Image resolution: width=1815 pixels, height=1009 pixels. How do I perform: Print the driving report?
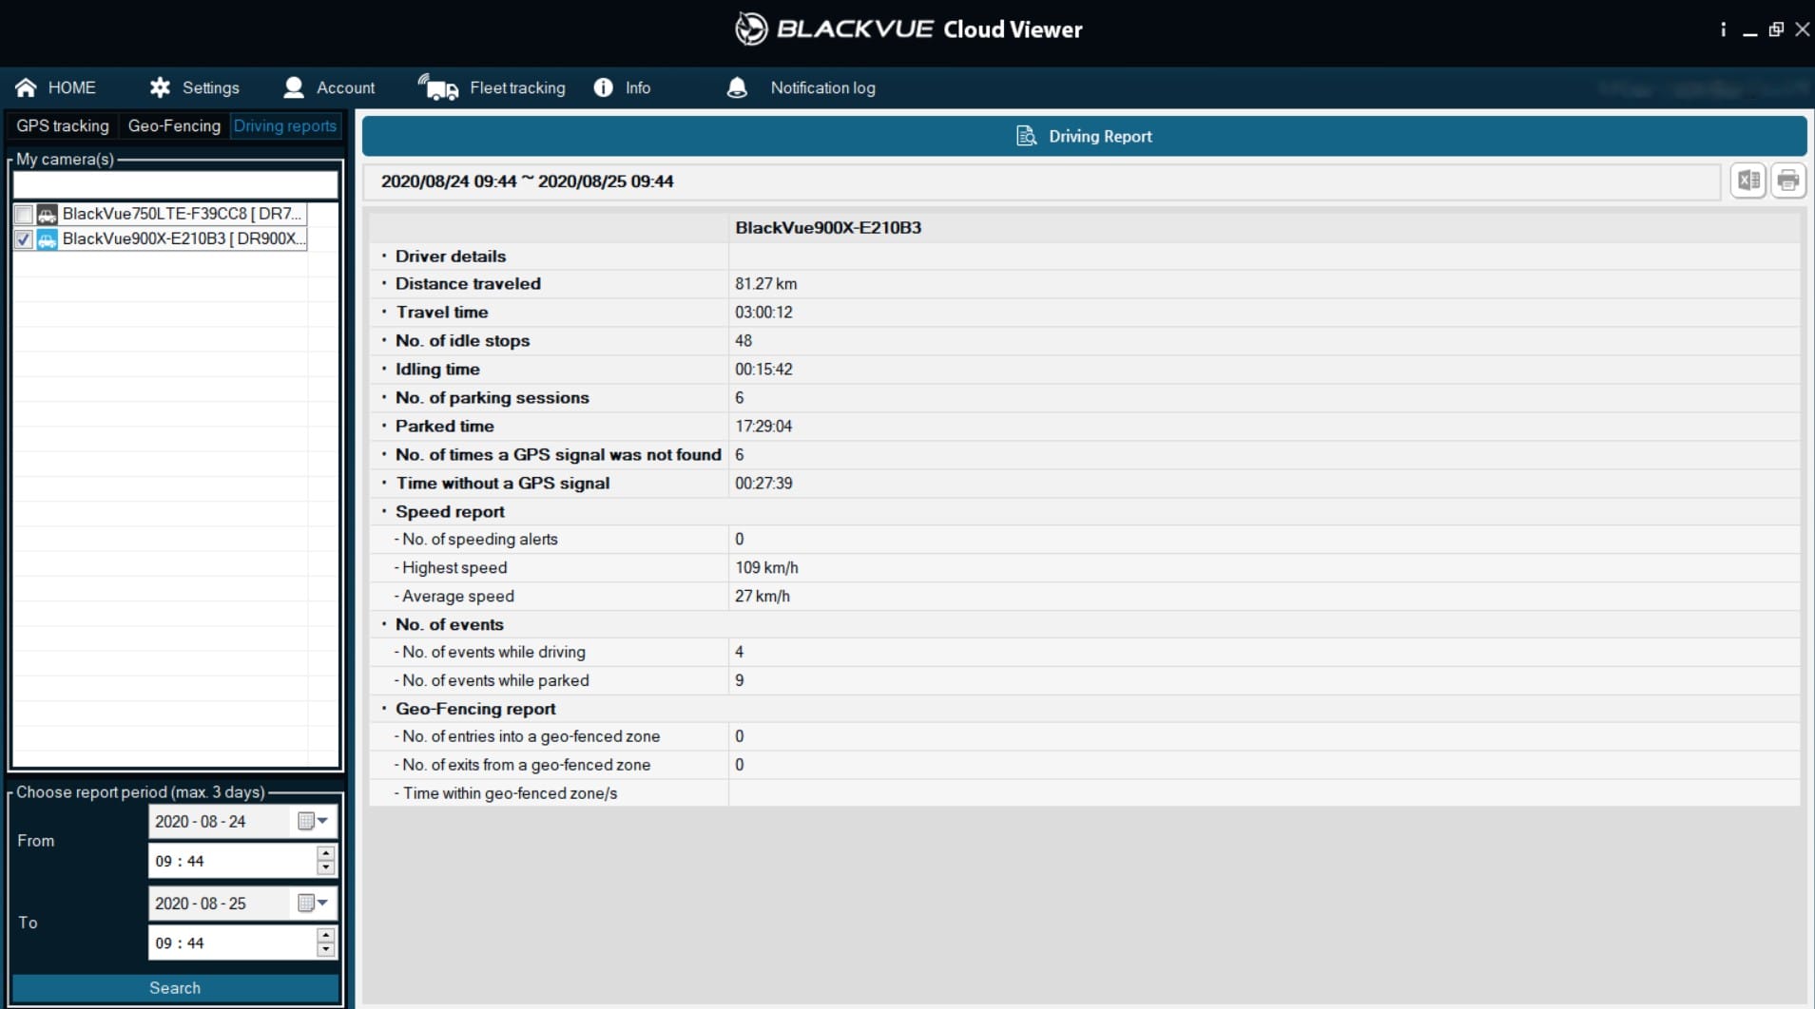tap(1787, 181)
